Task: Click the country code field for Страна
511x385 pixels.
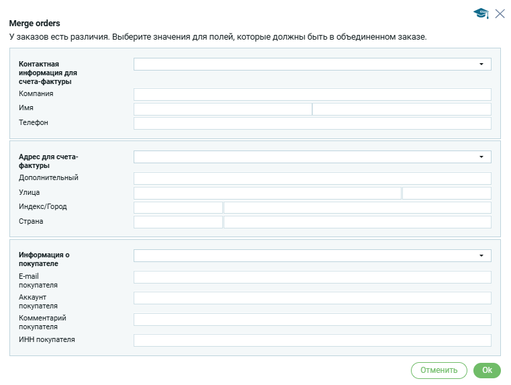Action: pos(178,222)
